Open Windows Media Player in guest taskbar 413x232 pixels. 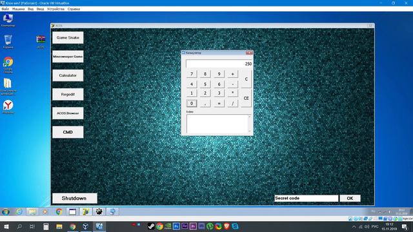click(45, 212)
